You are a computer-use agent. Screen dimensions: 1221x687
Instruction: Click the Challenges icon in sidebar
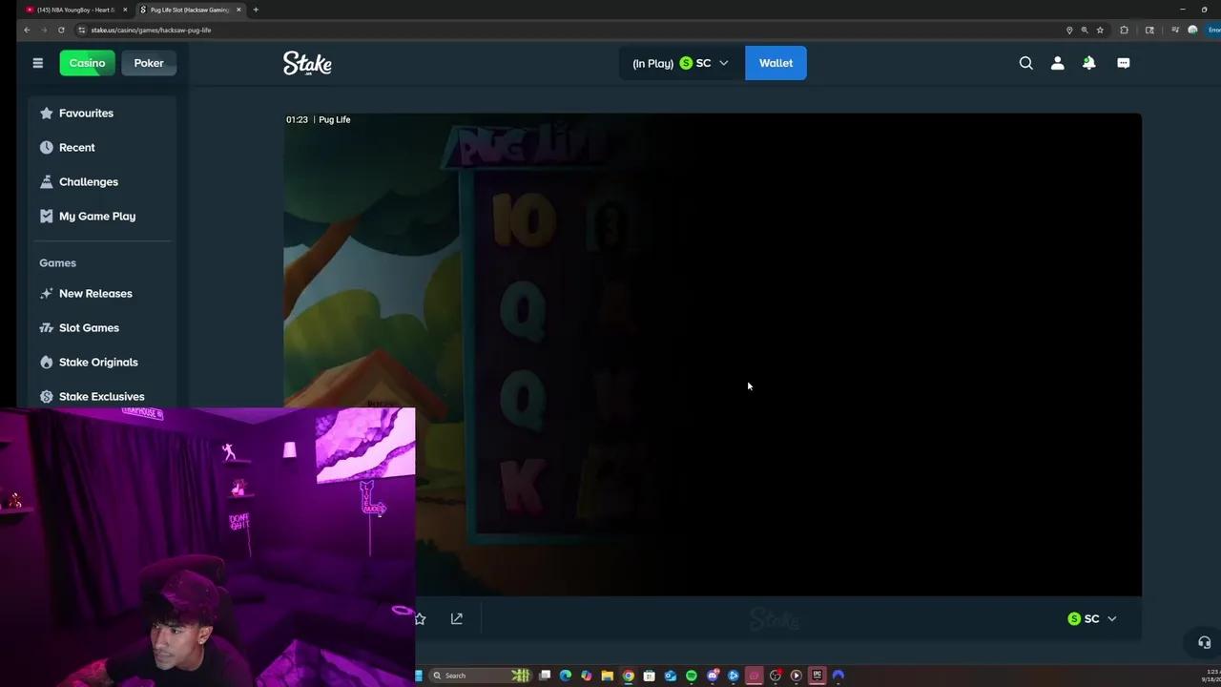46,181
